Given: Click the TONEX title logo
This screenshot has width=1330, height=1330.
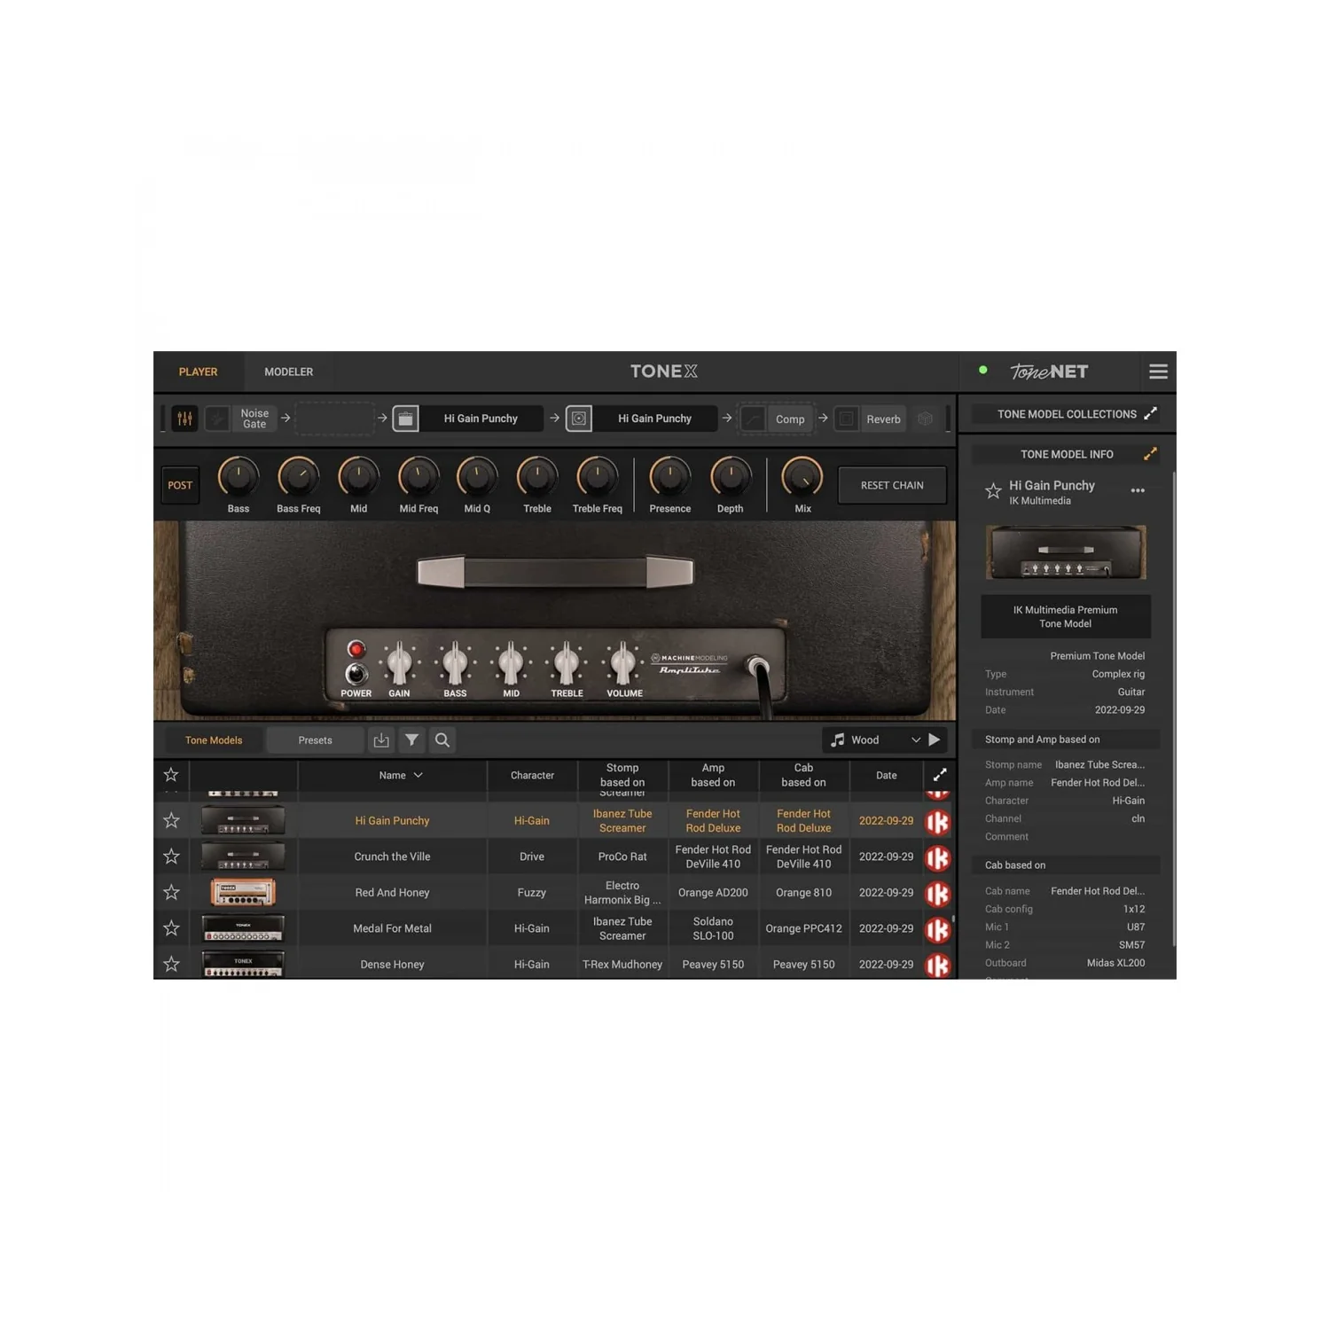Looking at the screenshot, I should (664, 372).
